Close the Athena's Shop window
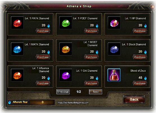 [x=153, y=7]
